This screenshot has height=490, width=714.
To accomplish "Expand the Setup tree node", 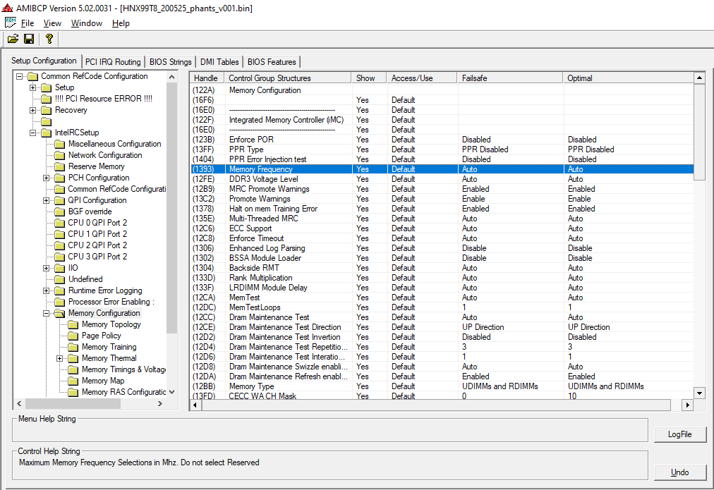I will (32, 88).
